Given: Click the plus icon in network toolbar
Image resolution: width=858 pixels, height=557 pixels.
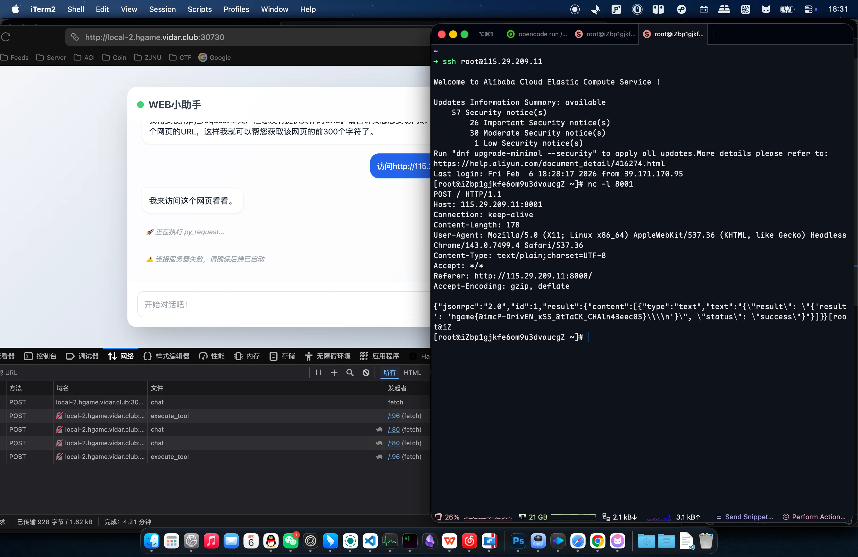Looking at the screenshot, I should [x=334, y=373].
